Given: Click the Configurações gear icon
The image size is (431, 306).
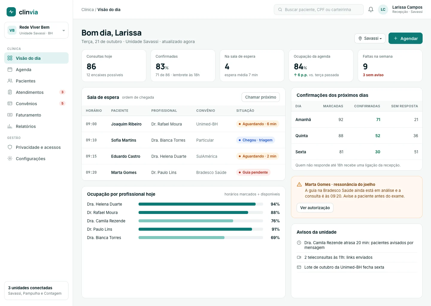Looking at the screenshot, I should point(10,159).
